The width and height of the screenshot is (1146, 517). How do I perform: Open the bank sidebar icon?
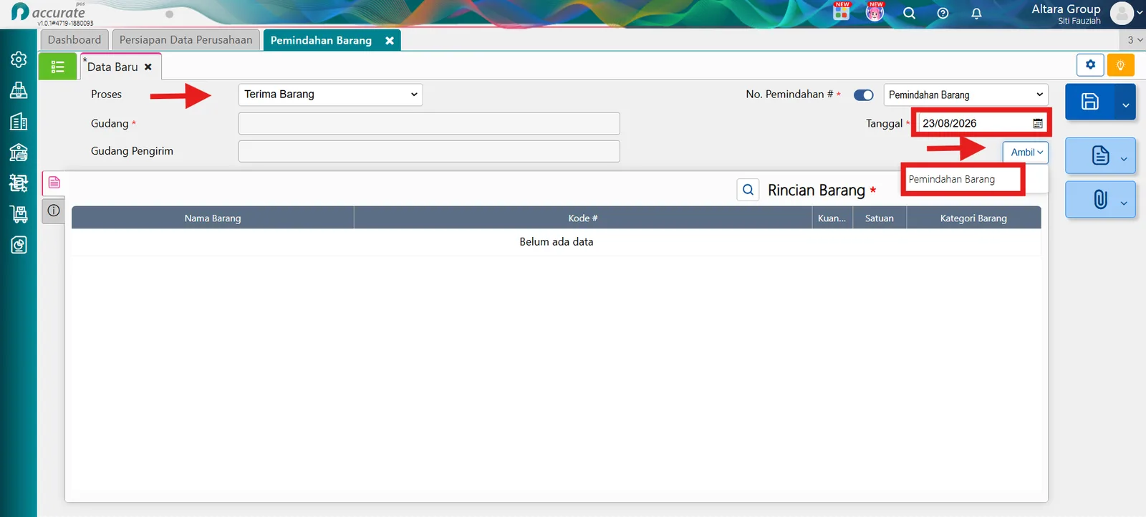pyautogui.click(x=19, y=153)
